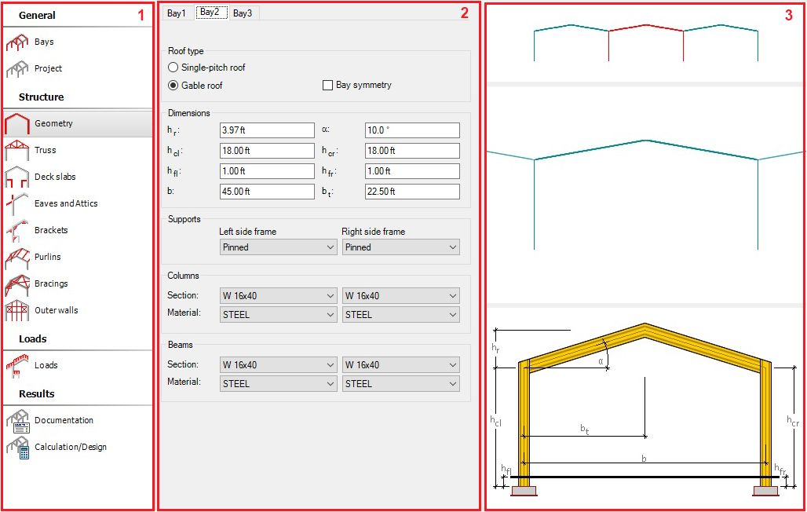
Task: Click the bt field showing 22.50 ft
Action: pyautogui.click(x=412, y=191)
